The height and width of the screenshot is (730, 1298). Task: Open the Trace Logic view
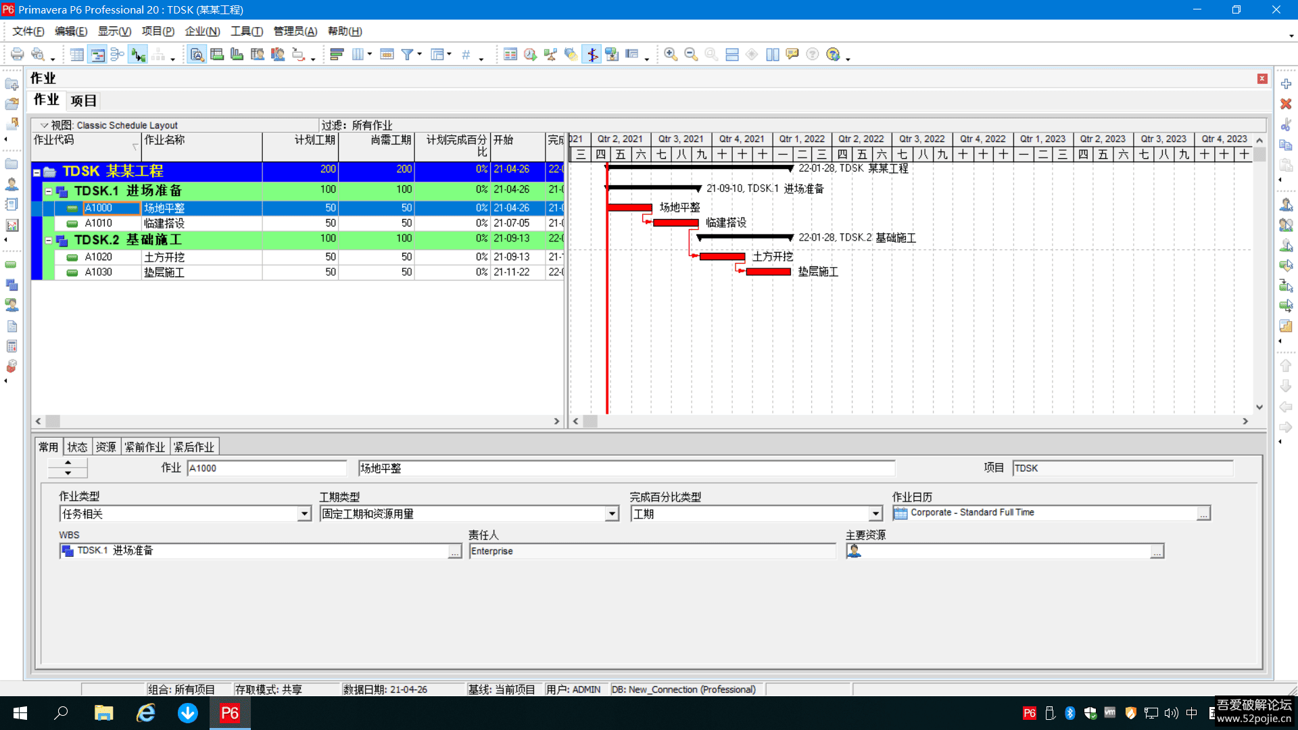[x=298, y=55]
